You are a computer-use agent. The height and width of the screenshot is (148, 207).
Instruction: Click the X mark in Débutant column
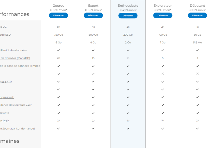coord(197,74)
